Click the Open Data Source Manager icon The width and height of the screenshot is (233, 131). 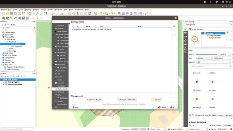[4, 18]
